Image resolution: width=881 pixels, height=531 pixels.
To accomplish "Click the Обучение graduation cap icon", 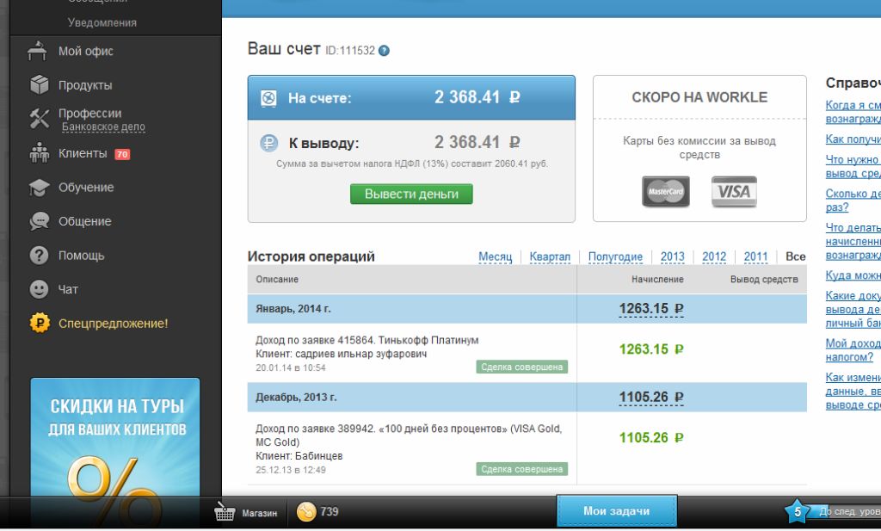I will pyautogui.click(x=39, y=187).
